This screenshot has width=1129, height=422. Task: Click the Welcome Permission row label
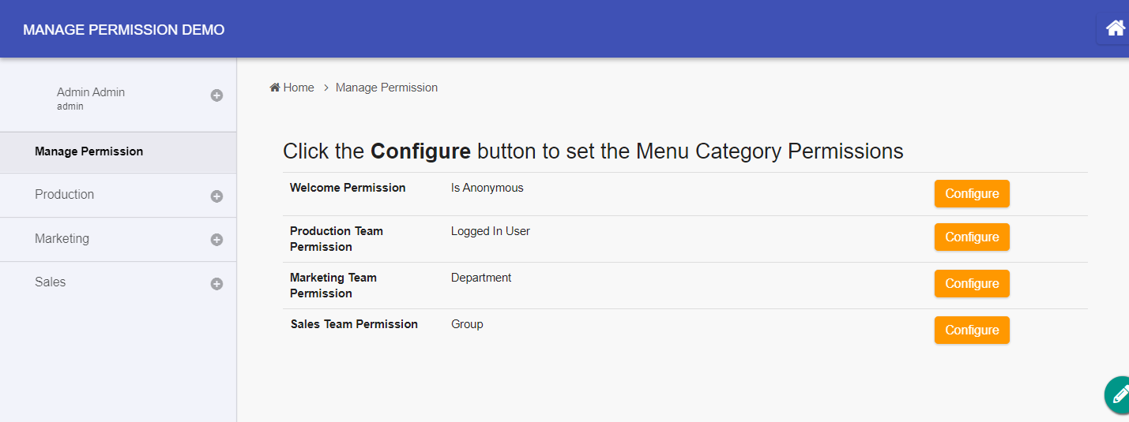348,188
